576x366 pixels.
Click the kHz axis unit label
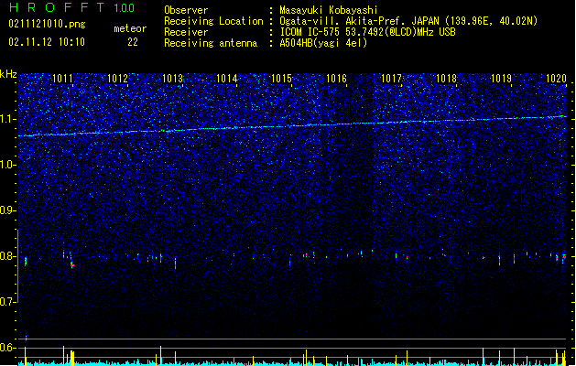[x=8, y=74]
